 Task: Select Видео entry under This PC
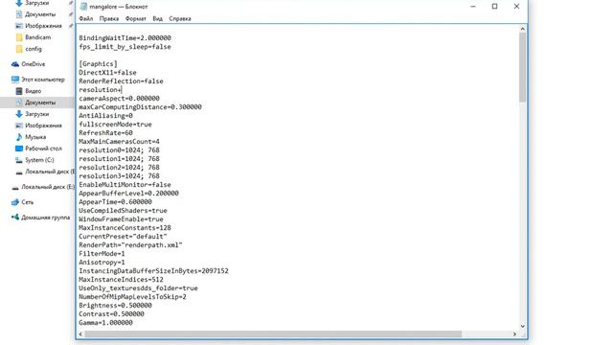(34, 91)
